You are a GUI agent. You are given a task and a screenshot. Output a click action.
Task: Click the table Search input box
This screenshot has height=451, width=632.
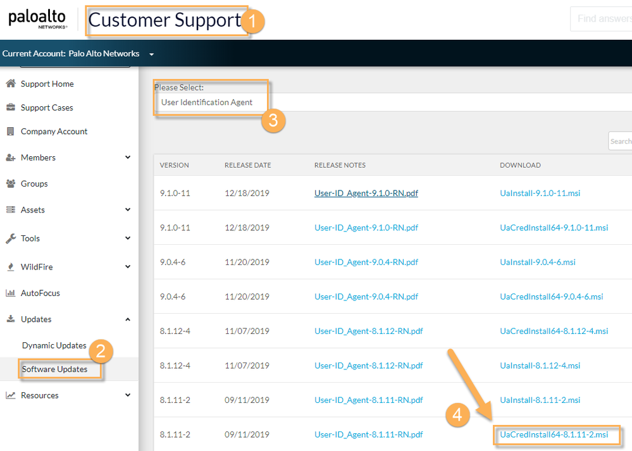coord(621,141)
